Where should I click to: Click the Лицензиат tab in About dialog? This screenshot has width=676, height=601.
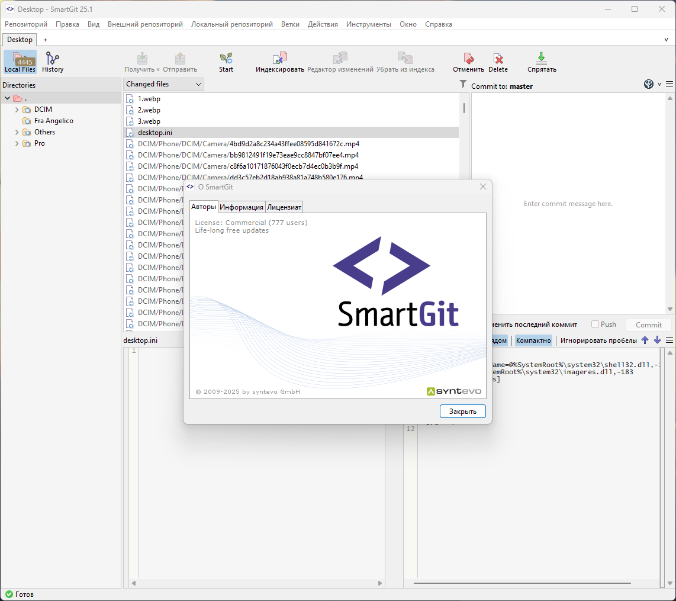tap(284, 207)
